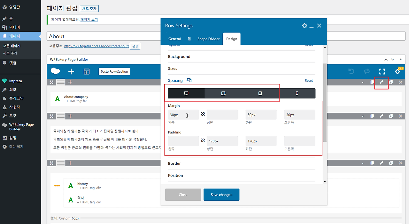Image resolution: width=409 pixels, height=224 pixels.
Task: Toggle row collapse arrow of About company row
Action: 363,82
